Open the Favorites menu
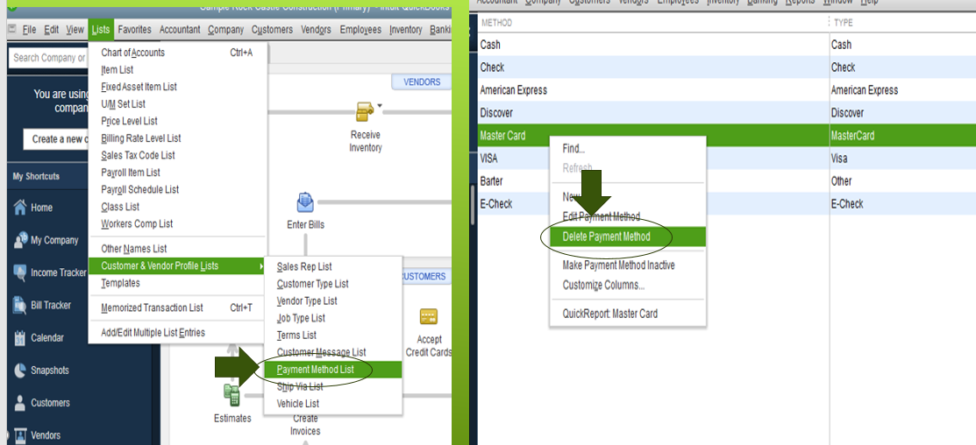This screenshot has width=976, height=445. coord(134,29)
